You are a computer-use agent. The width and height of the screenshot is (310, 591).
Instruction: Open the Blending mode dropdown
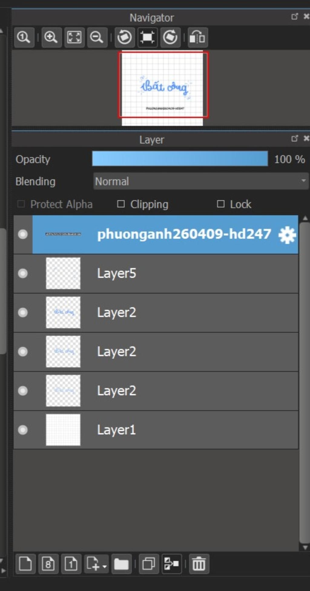201,181
